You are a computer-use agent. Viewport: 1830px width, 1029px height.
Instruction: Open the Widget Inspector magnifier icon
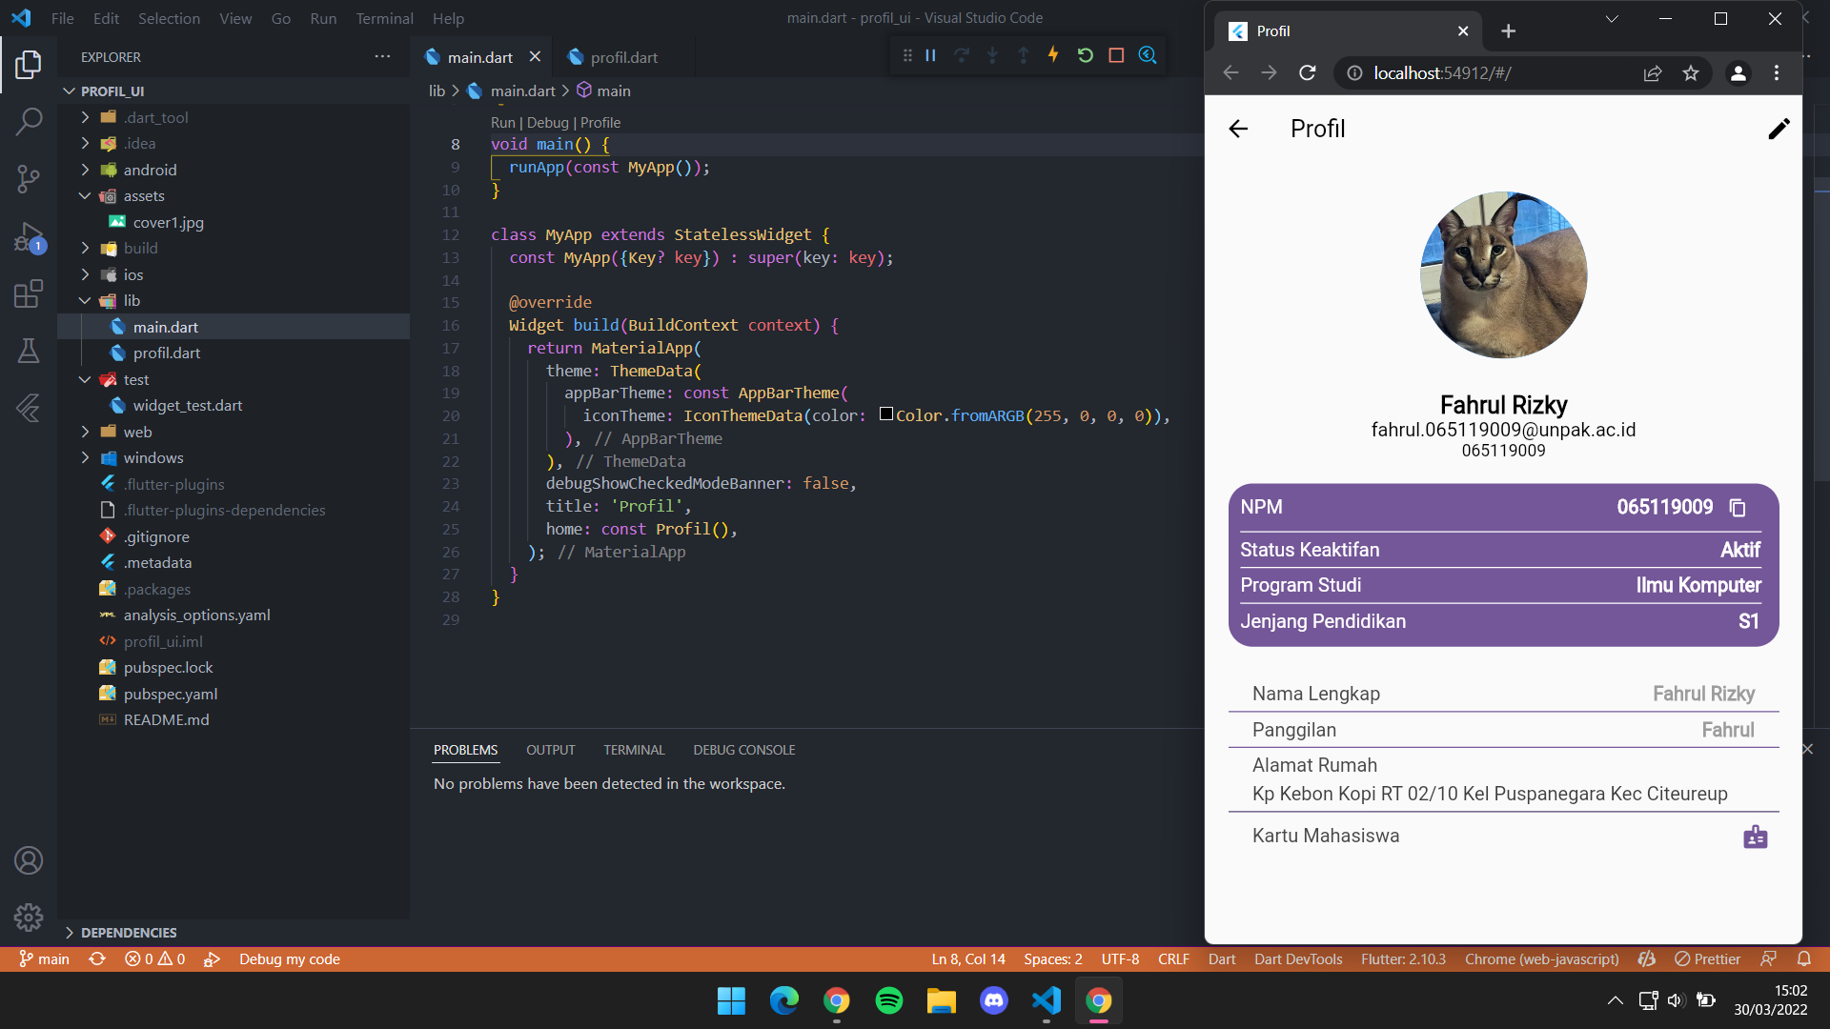coord(1148,55)
